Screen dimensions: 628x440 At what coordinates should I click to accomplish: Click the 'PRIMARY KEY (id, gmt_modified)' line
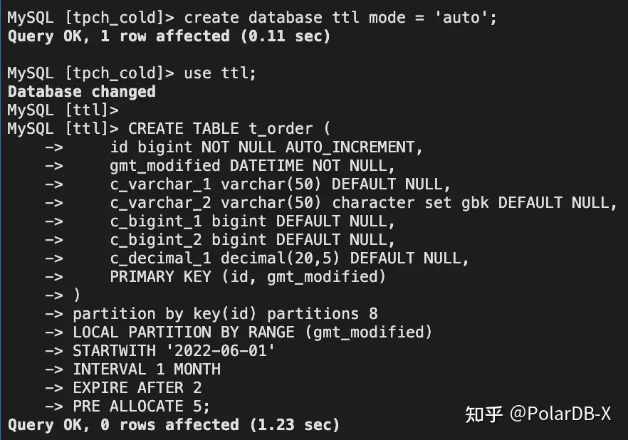tap(248, 277)
